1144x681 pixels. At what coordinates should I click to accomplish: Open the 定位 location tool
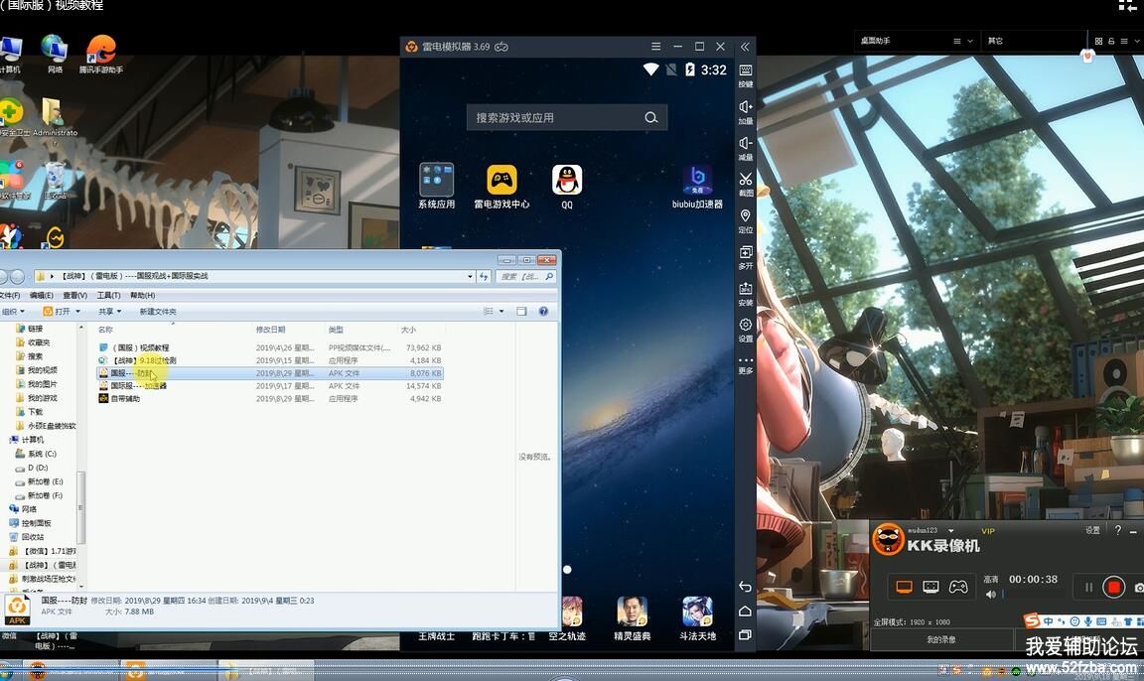[x=745, y=220]
